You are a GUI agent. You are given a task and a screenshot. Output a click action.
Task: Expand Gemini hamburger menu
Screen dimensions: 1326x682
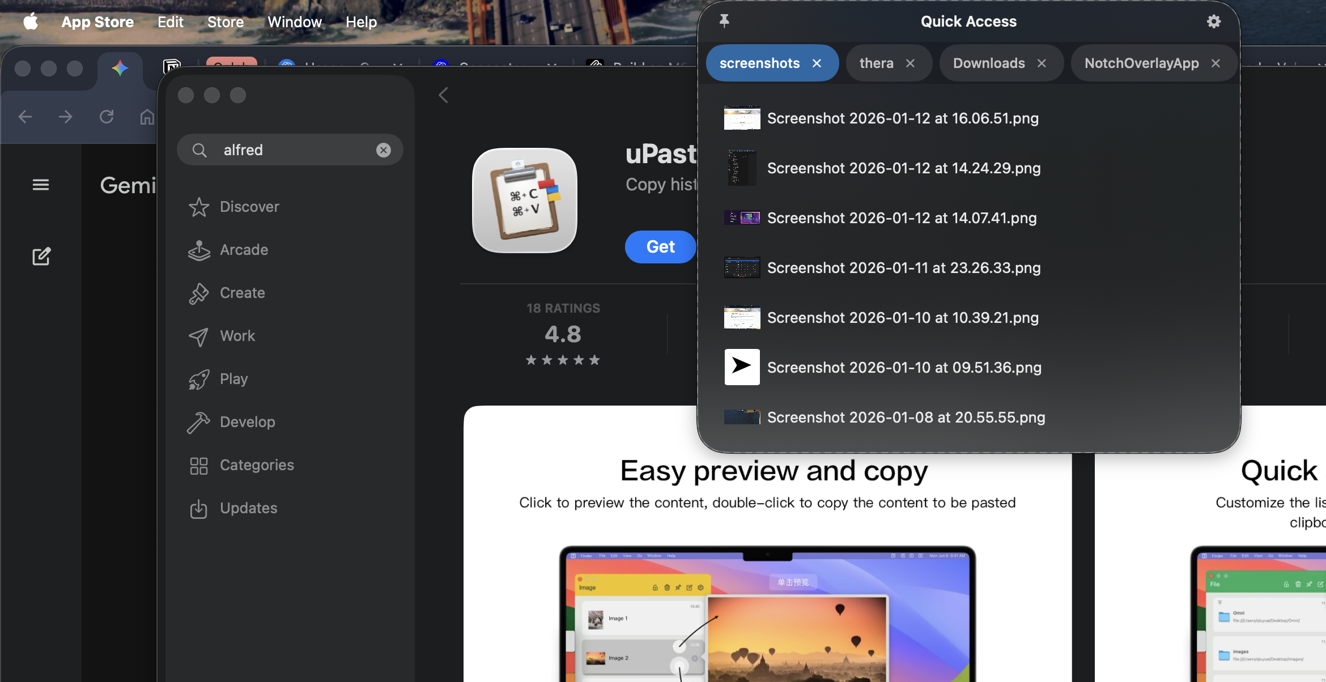click(41, 185)
